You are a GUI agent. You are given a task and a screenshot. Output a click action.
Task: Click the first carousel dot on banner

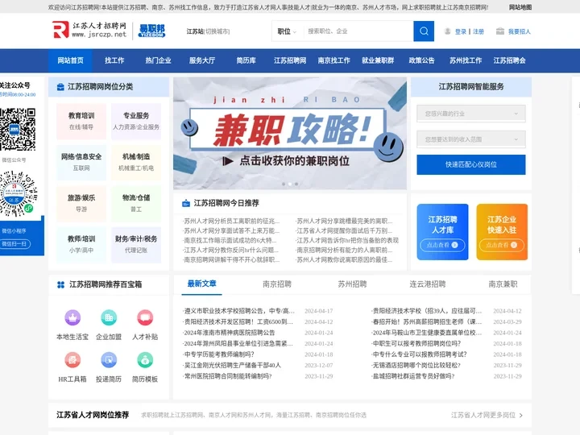pos(284,184)
